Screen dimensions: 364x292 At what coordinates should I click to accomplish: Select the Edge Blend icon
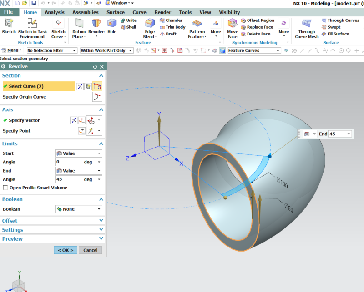[150, 24]
